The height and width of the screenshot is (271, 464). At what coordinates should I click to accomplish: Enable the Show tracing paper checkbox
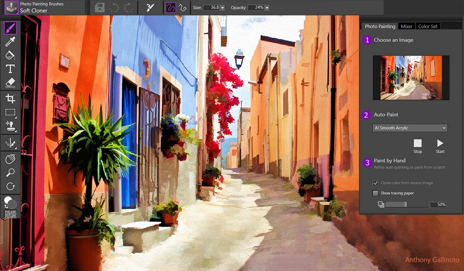click(x=375, y=193)
